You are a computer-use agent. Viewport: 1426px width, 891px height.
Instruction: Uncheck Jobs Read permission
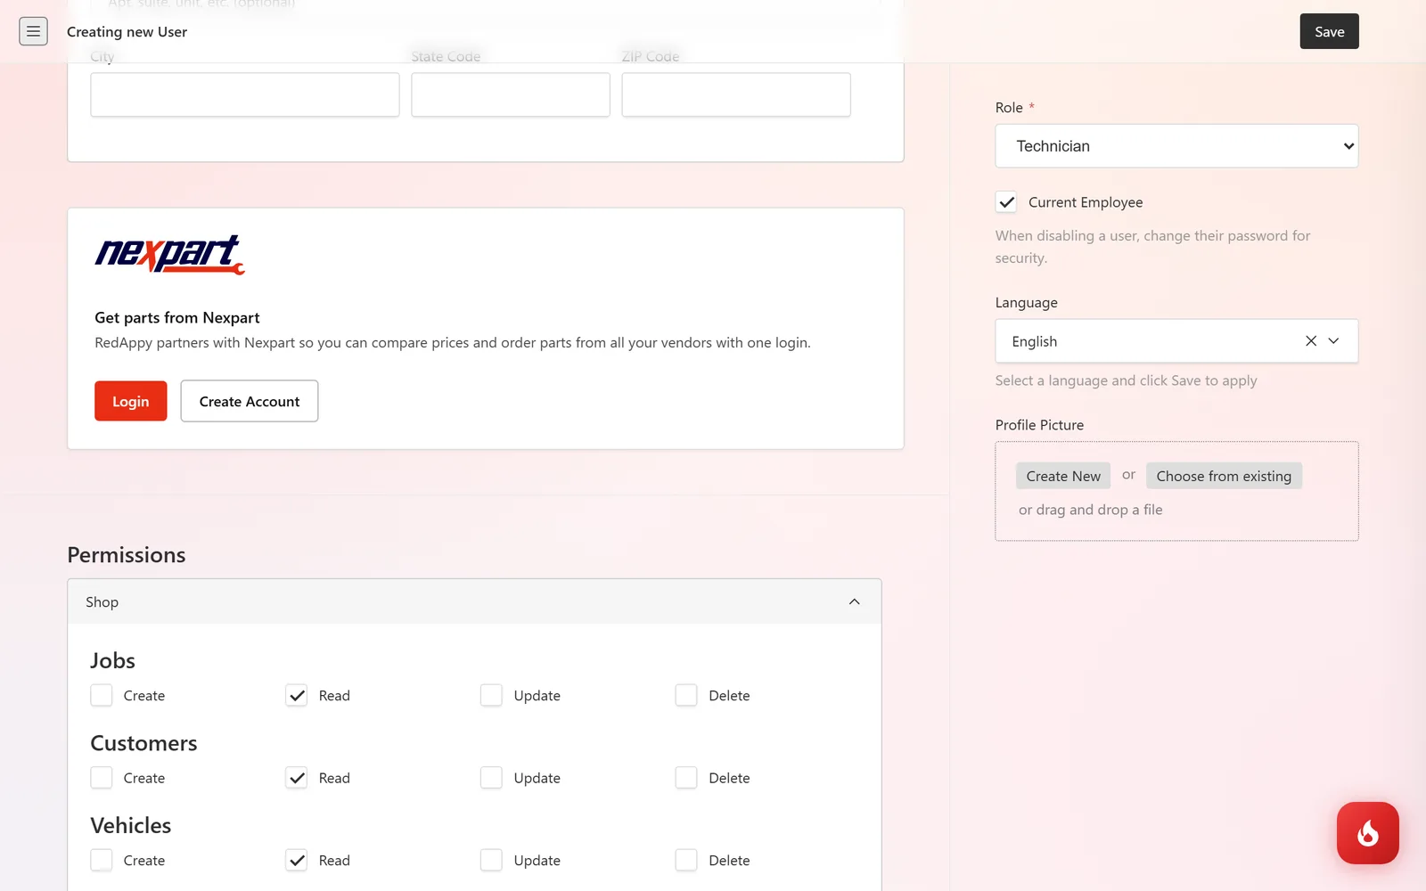click(297, 695)
